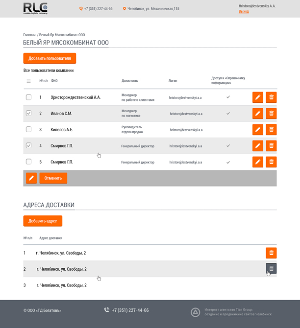Edit user Христорождественский А.А. with the pencil icon

[258, 97]
